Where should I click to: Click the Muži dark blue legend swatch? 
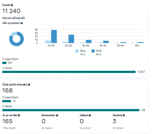(93, 51)
